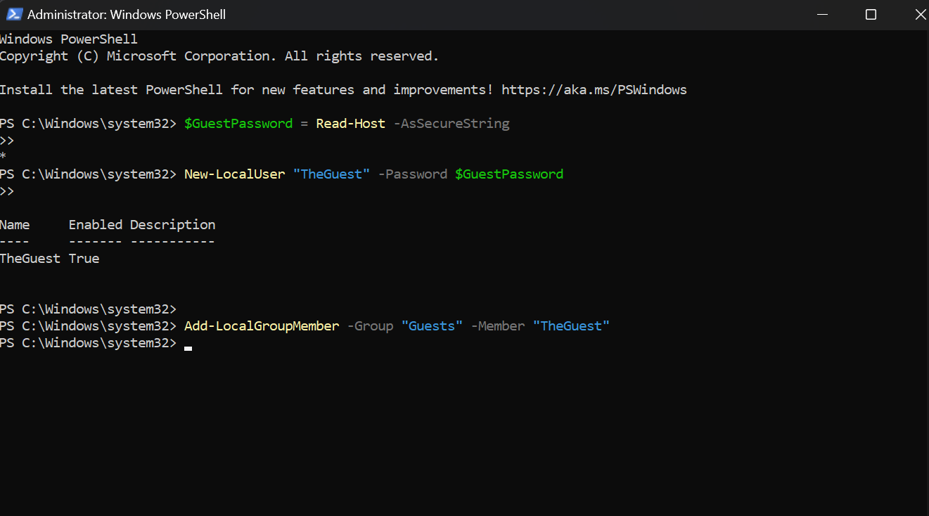Select the -Password parameter text
The width and height of the screenshot is (929, 516).
pos(412,174)
